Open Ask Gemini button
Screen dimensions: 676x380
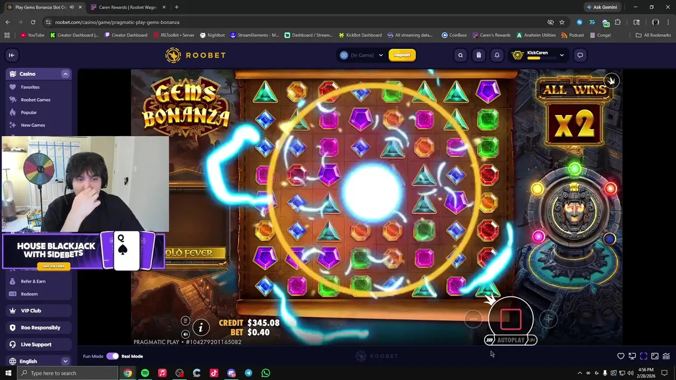(x=602, y=7)
